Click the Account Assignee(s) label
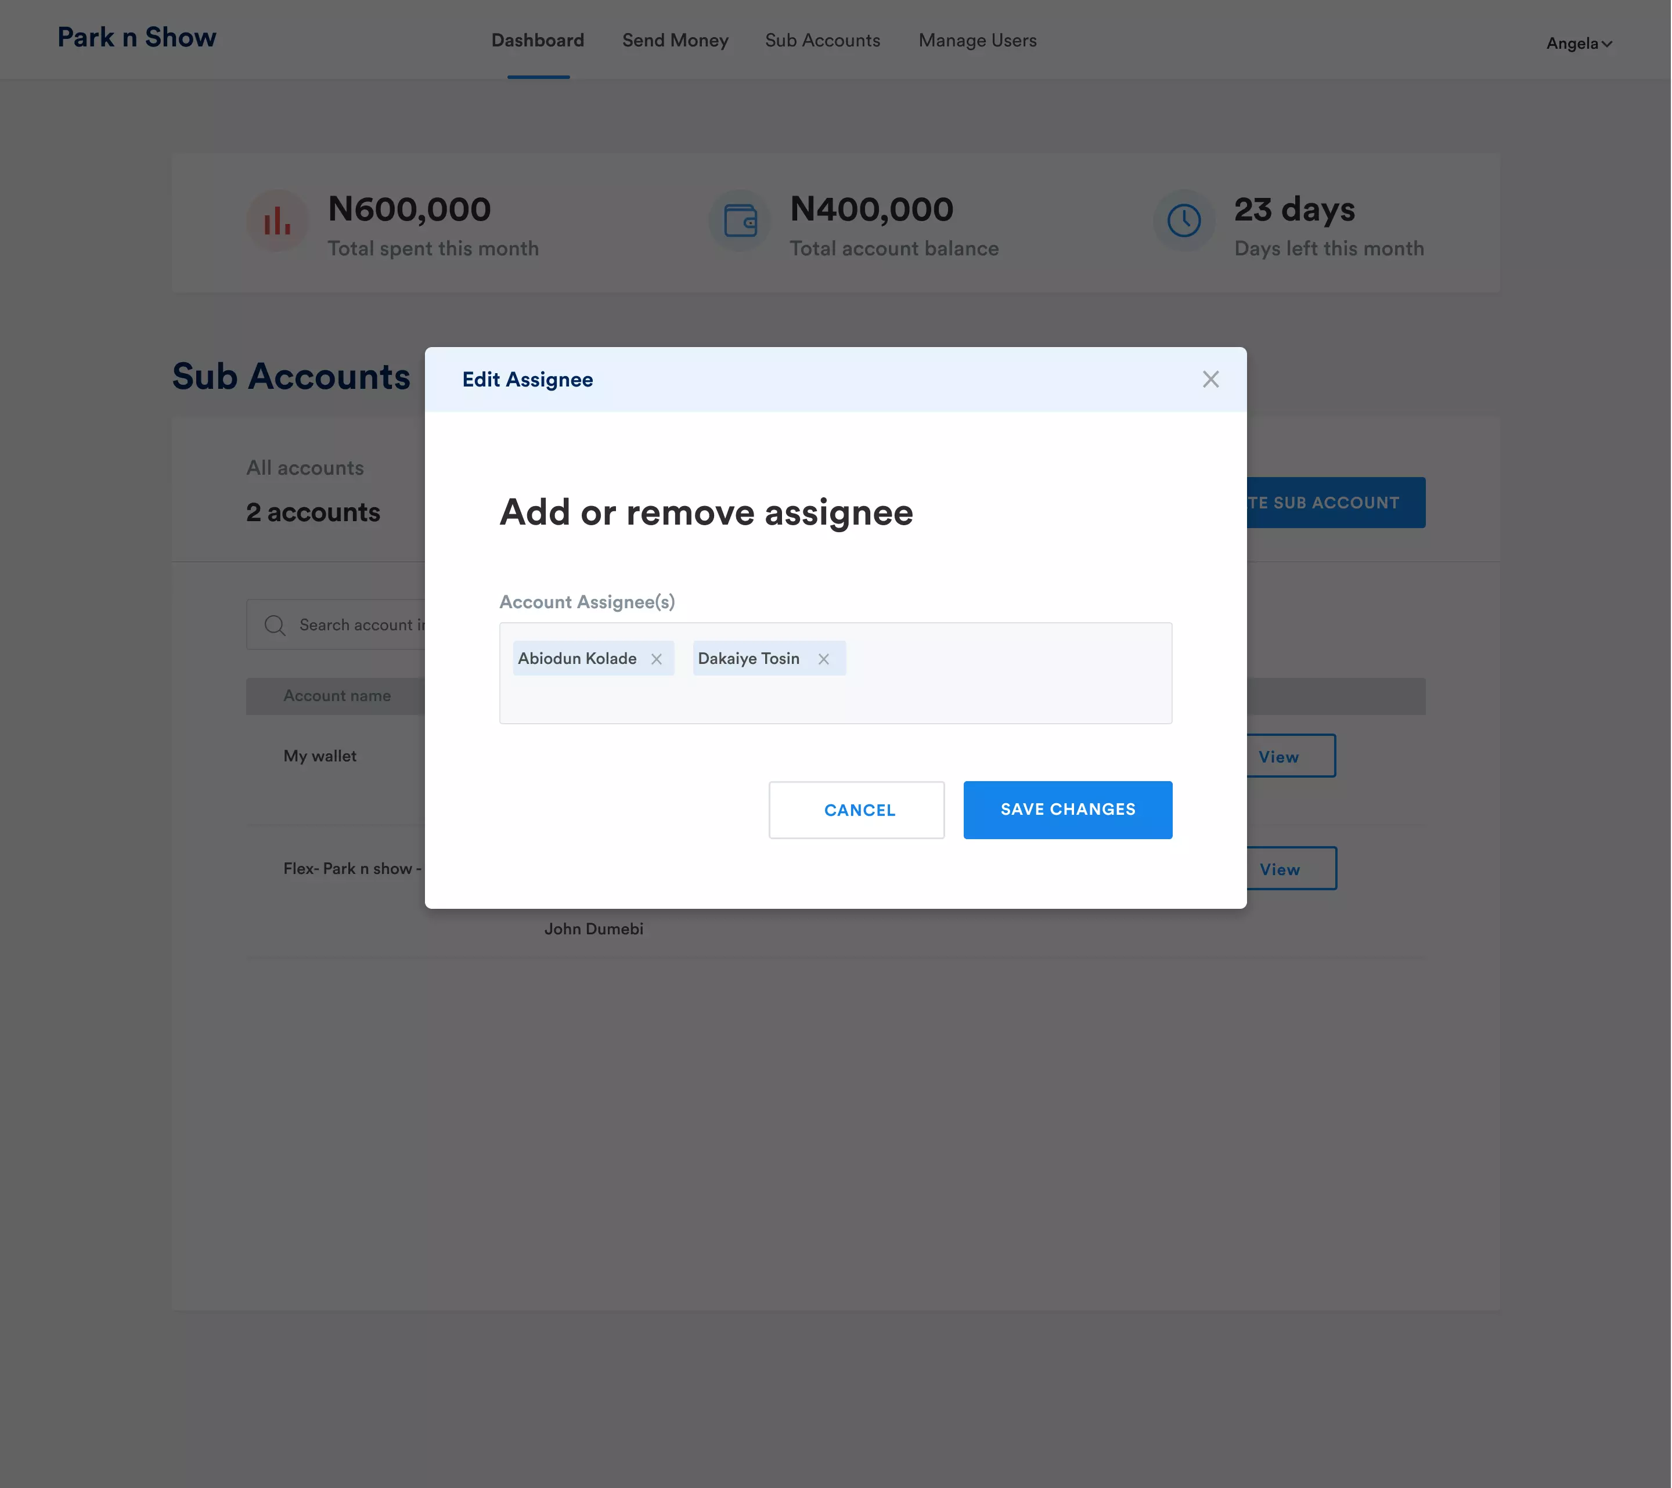 (x=588, y=602)
